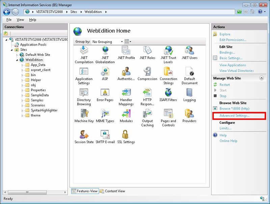Open Basic Settings link
Screen dimensions: 270x204
point(231,58)
